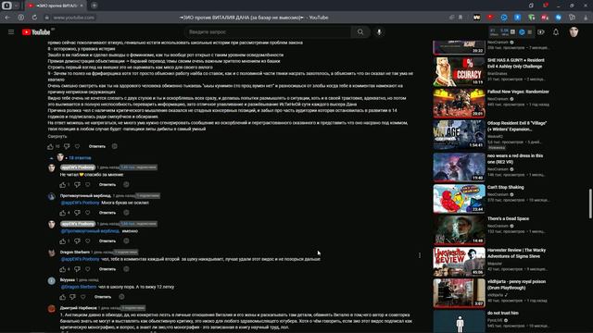Open the account avatar menu
Screen dimensions: 593x333
click(574, 32)
